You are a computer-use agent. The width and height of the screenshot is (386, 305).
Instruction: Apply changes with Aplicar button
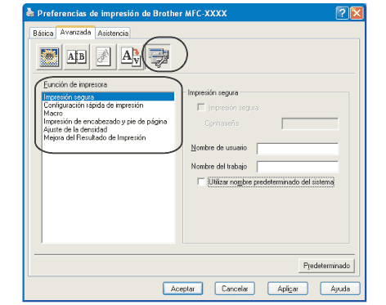click(288, 289)
